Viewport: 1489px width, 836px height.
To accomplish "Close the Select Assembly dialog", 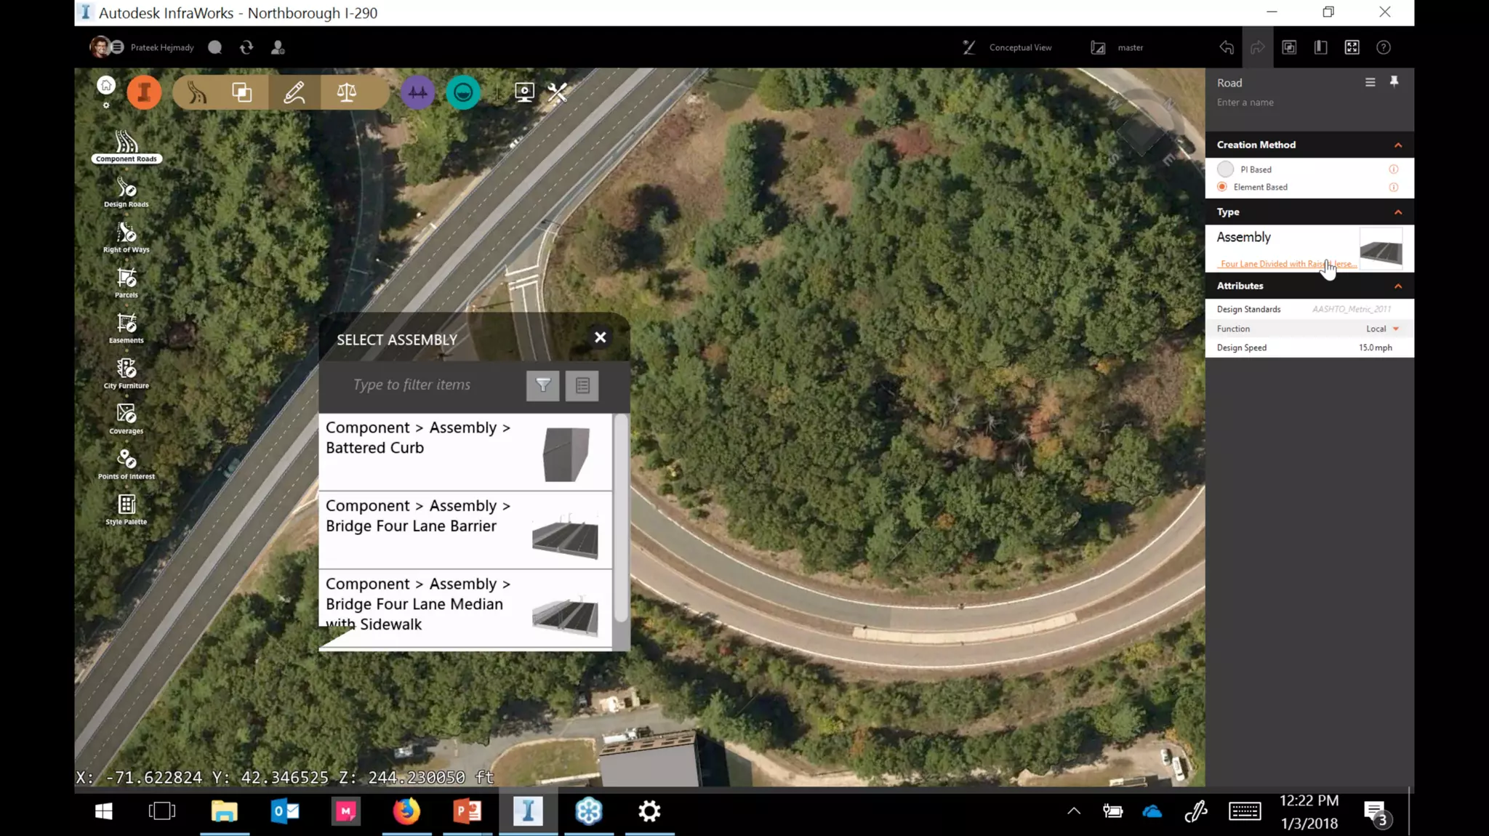I will 600,337.
